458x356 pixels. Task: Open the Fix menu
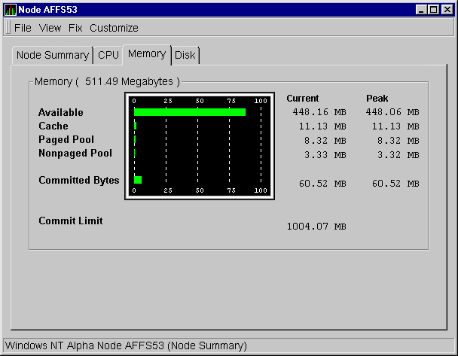[x=75, y=28]
